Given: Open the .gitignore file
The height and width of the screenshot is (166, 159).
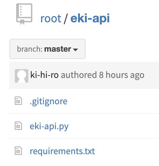Looking at the screenshot, I should point(49,102).
